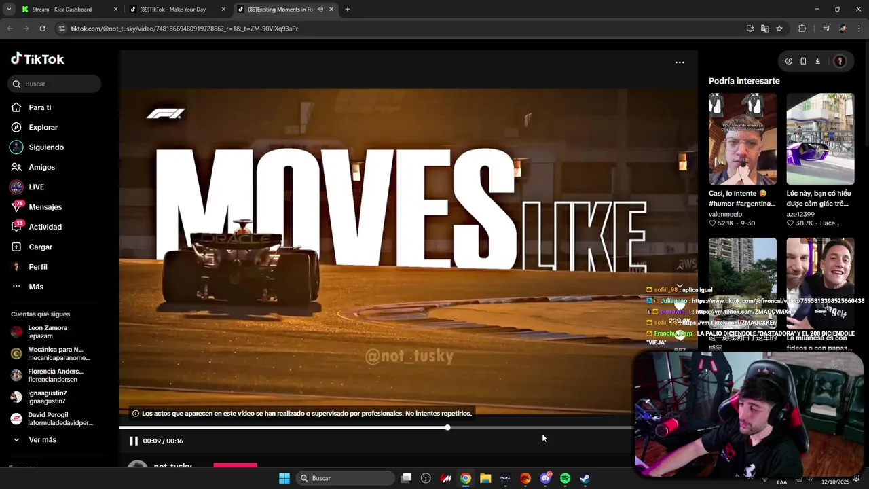This screenshot has width=869, height=489.
Task: Click the install app icon
Action: (750, 29)
